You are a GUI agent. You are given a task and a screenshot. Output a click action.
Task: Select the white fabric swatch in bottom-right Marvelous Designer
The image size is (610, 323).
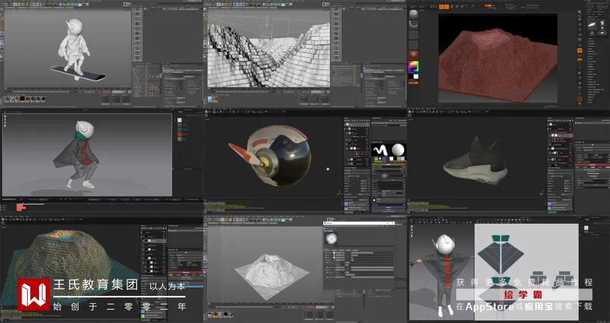pos(586,228)
